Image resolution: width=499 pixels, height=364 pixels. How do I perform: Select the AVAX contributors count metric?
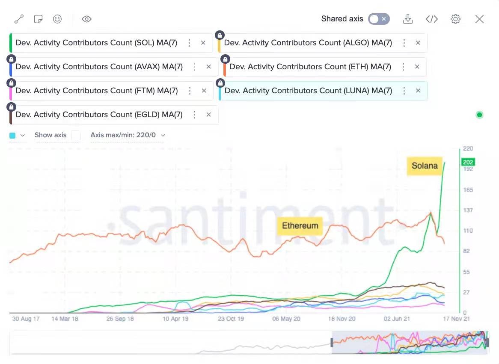(x=99, y=67)
